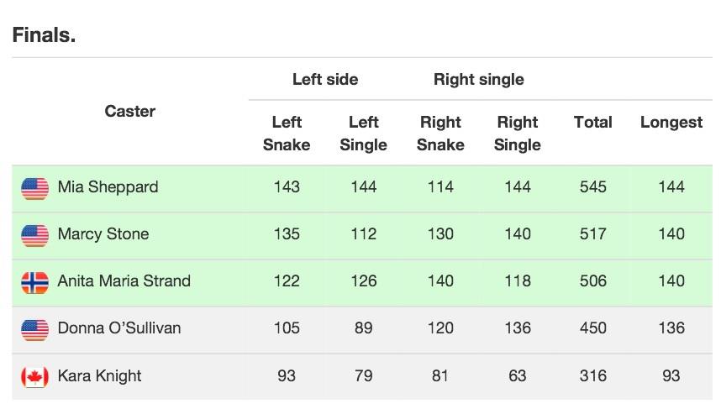
Task: Click Mia Sheppard's total score 545
Action: click(x=593, y=186)
